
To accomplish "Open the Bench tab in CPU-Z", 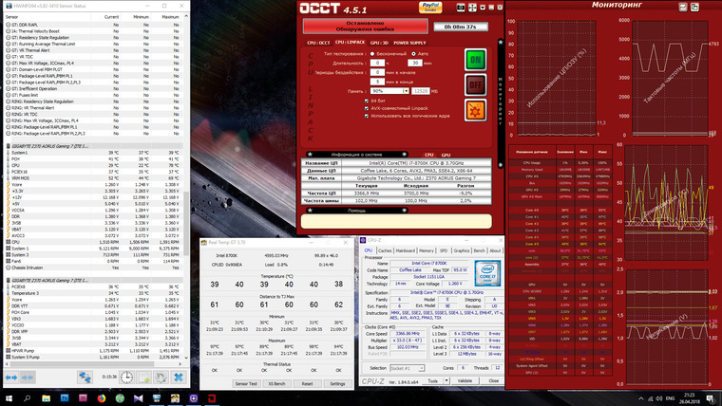I will coord(480,250).
